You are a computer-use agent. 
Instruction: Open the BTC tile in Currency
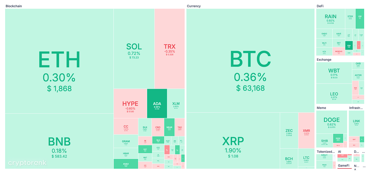(x=250, y=60)
